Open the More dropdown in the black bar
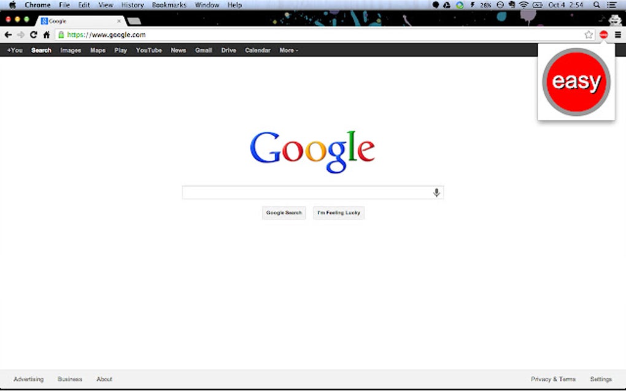The width and height of the screenshot is (626, 391). tap(288, 50)
